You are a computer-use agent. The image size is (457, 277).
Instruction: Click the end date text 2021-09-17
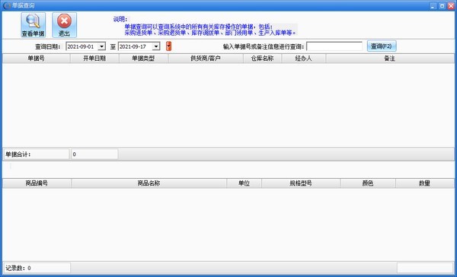pyautogui.click(x=133, y=46)
